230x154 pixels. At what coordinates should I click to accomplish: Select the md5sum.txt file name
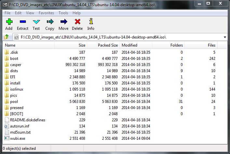tap(20, 132)
